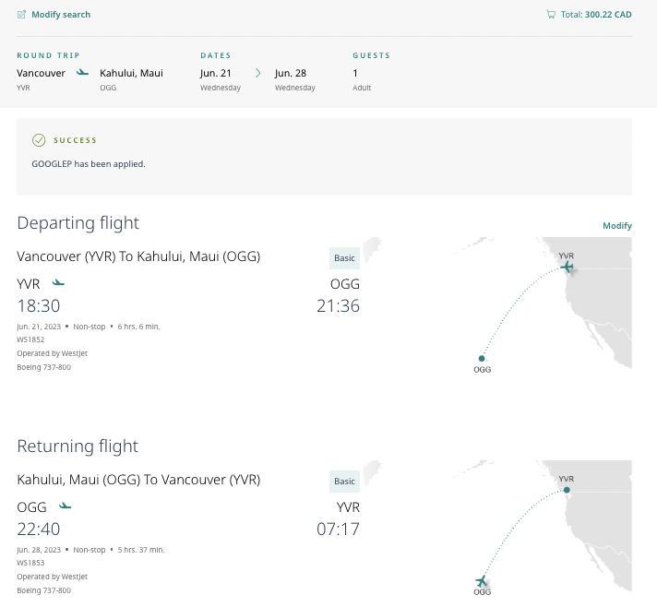Click the airplane marker at OGG on returning map
Viewport: 657px width, 607px height.
click(x=482, y=581)
